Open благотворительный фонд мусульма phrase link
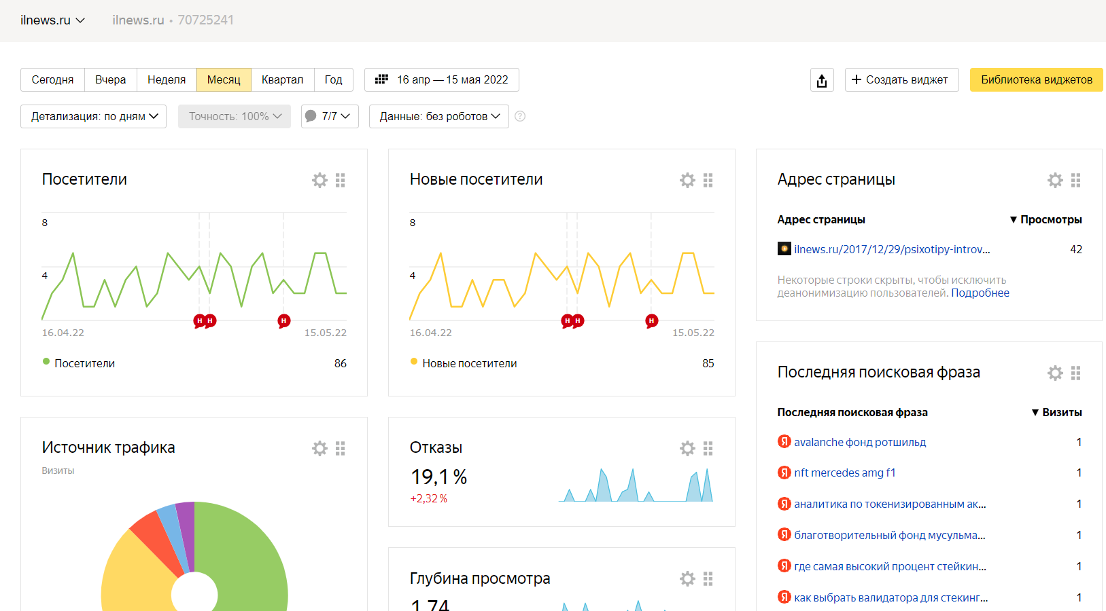This screenshot has height=611, width=1106. (x=890, y=535)
